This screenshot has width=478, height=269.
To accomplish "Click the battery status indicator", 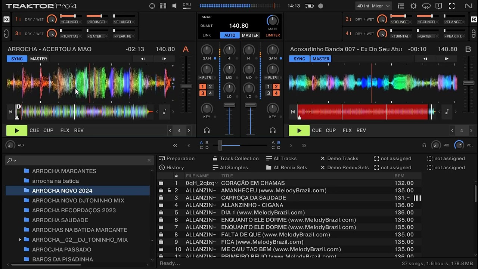I will 309,6.
